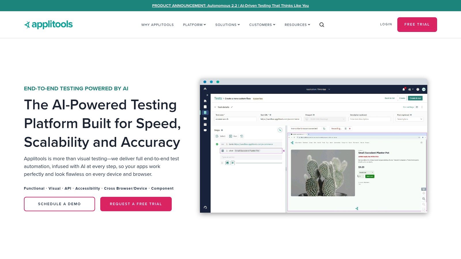The width and height of the screenshot is (461, 259).
Task: Expand the Platform dropdown menu
Action: (x=194, y=25)
